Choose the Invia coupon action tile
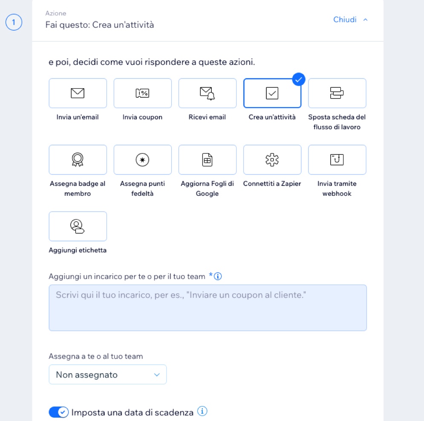Screen dimensions: 424x421 tap(142, 93)
